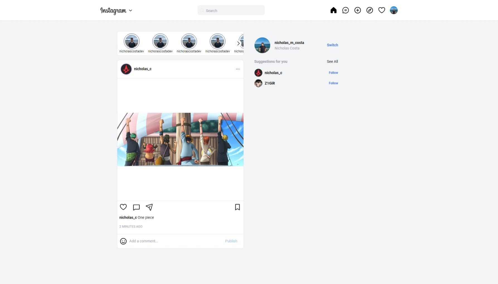
Task: Show next stories with right arrow
Action: [238, 43]
